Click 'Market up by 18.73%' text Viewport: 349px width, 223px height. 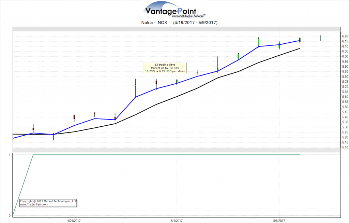pyautogui.click(x=165, y=68)
